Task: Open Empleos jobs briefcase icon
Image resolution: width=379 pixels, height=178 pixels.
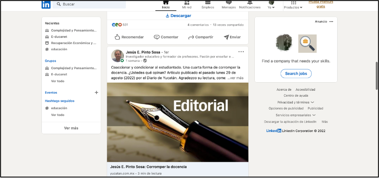Action: pyautogui.click(x=208, y=2)
